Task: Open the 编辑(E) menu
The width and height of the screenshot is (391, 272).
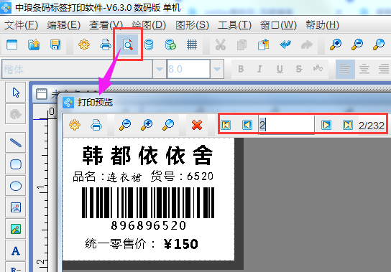Action: pos(63,25)
